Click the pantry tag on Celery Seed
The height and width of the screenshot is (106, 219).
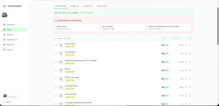point(165,45)
